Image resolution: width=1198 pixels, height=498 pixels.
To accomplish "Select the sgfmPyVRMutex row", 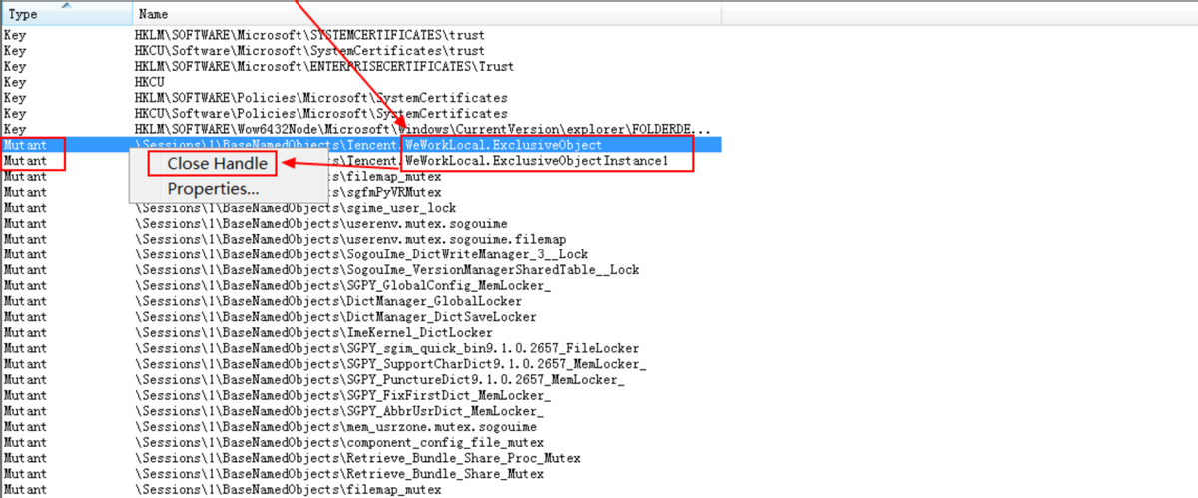I will point(359,192).
